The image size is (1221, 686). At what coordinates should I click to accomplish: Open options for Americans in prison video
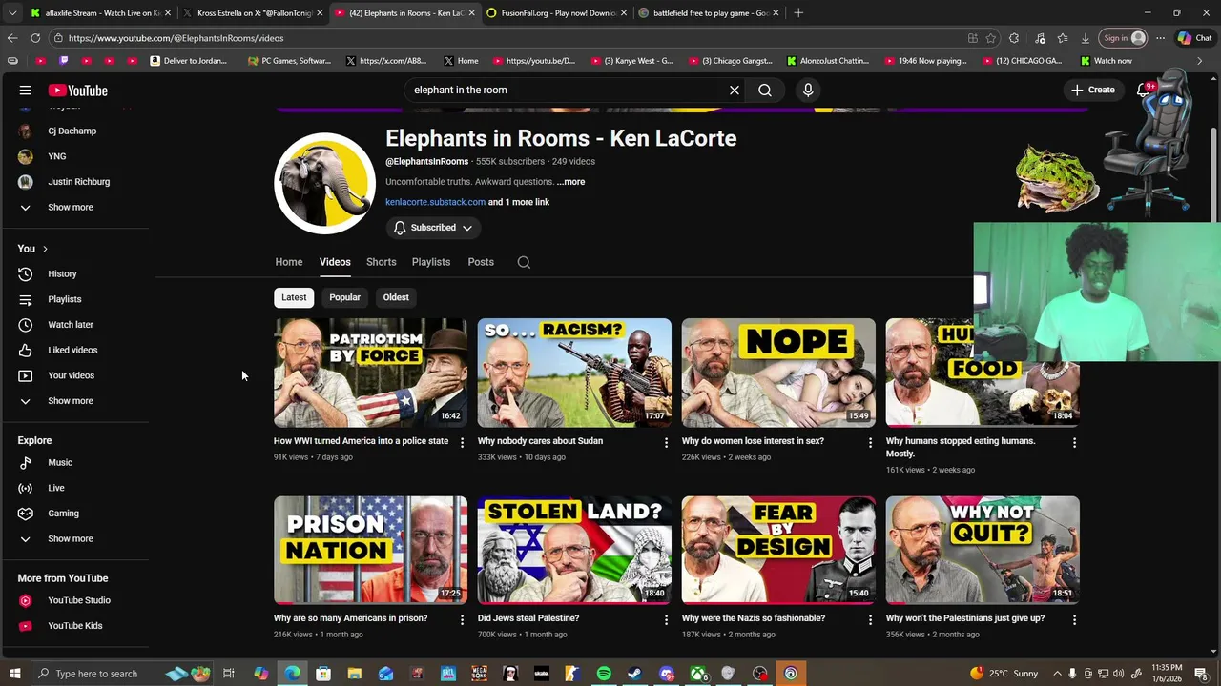462,619
